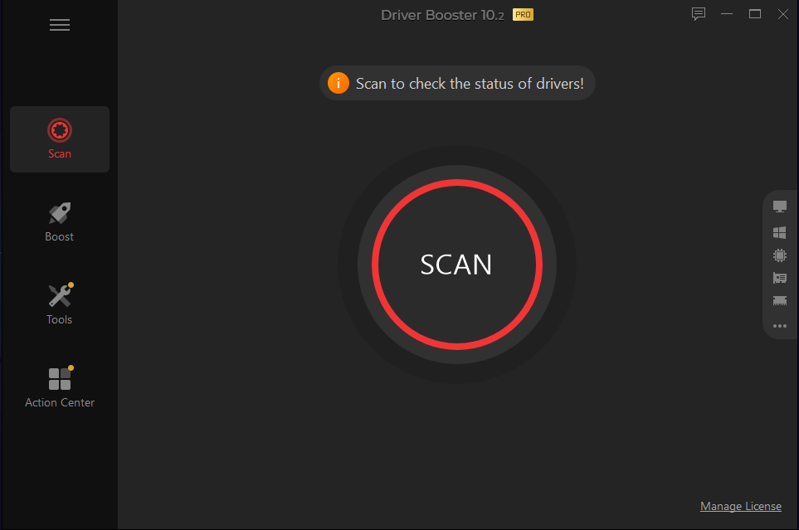
Task: Expand more device info dots
Action: pyautogui.click(x=780, y=326)
